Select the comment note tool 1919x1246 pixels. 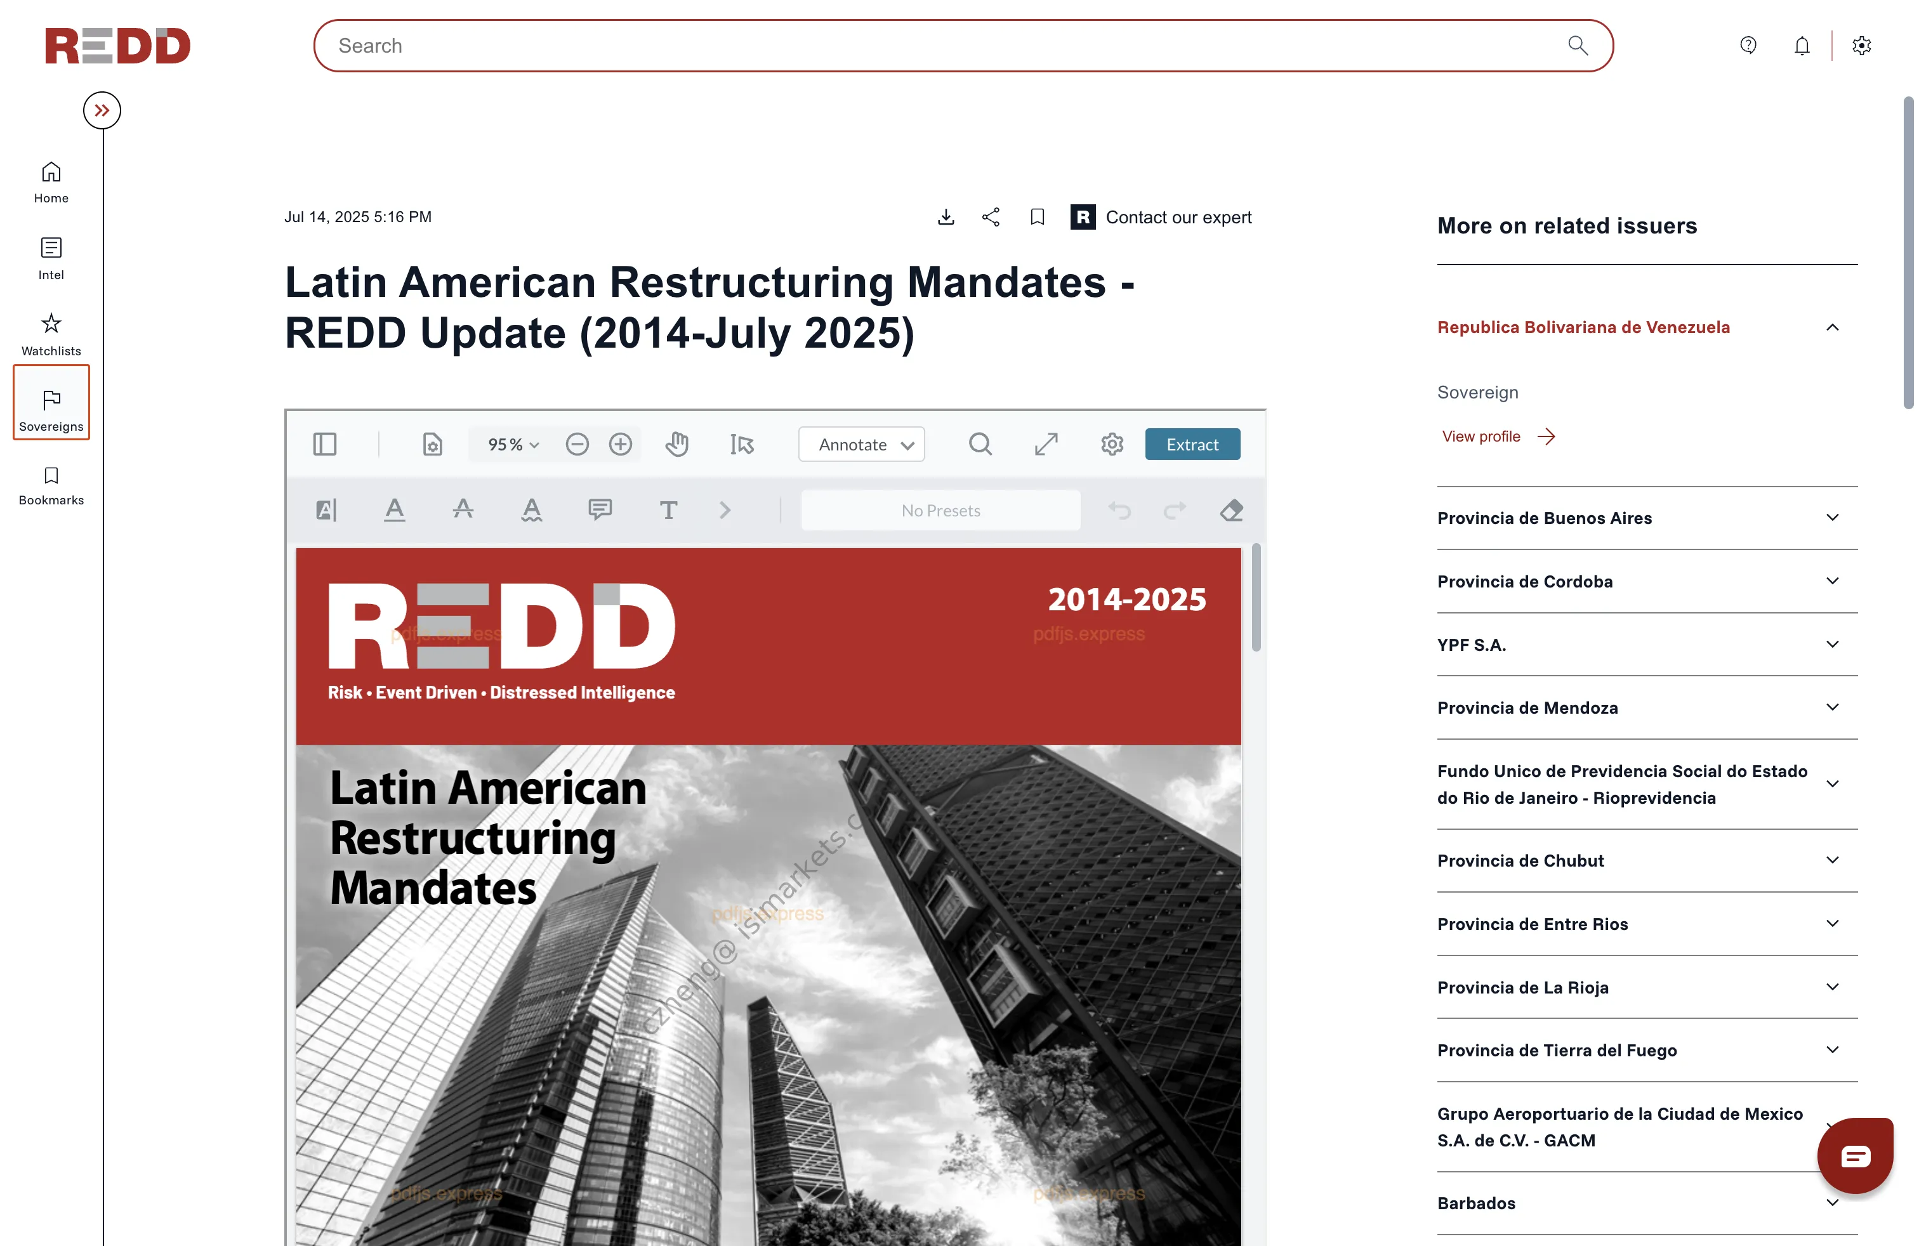[600, 510]
